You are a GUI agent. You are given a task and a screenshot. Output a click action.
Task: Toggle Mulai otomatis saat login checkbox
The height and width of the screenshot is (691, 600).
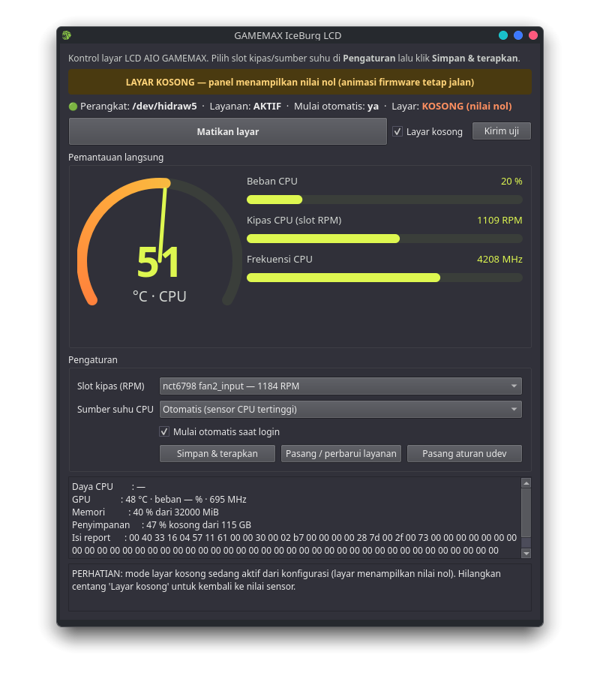164,431
